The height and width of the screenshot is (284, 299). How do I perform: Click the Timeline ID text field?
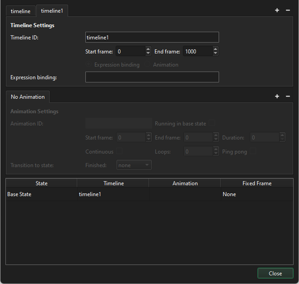pos(152,37)
